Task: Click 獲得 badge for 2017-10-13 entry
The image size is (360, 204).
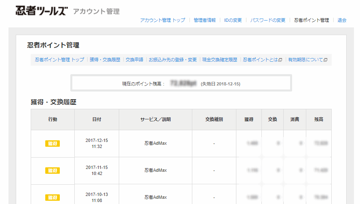Action: point(53,198)
